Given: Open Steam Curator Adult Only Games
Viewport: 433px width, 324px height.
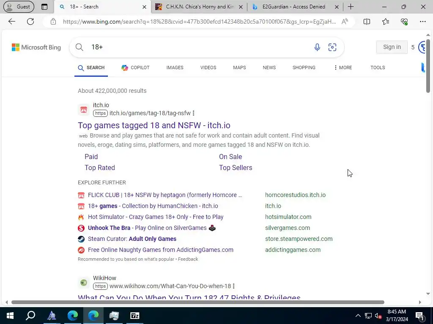Looking at the screenshot, I should pos(132,239).
